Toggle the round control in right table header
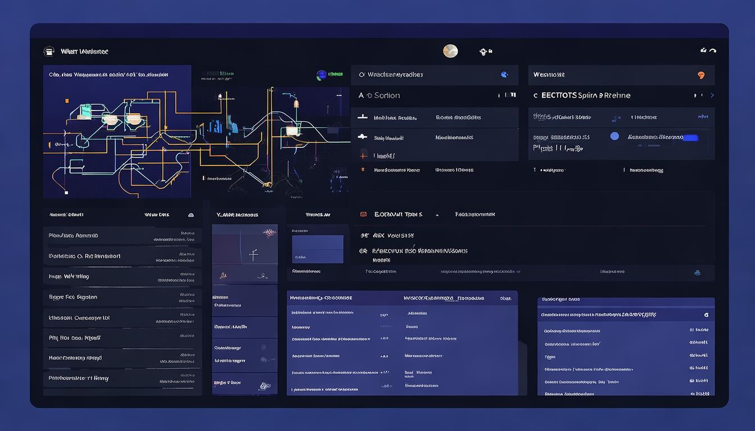Screen dimensions: 755x431 click(706, 315)
